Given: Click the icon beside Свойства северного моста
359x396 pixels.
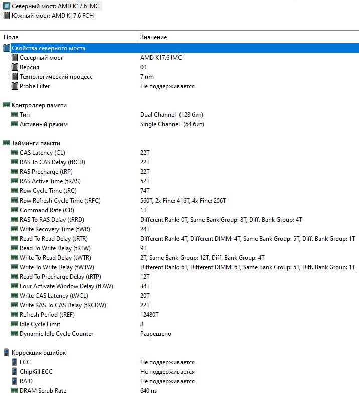Looking at the screenshot, I should tap(7, 48).
